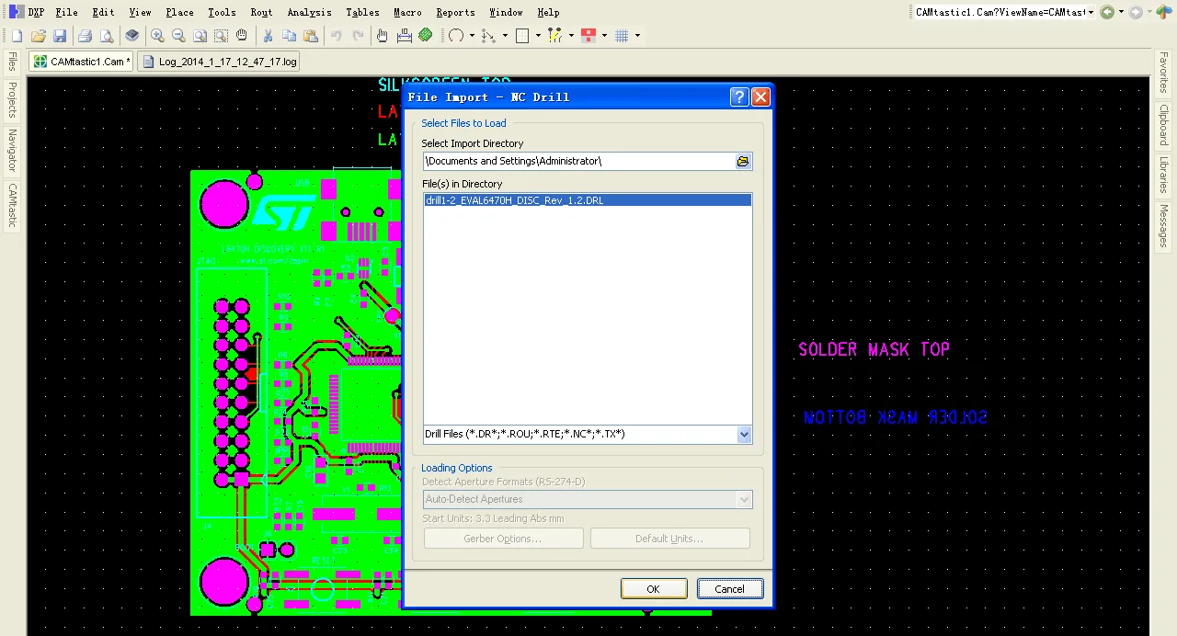Select drill1-2_EVAL6470H_DISC_Rev_1.2.DRL in file list
This screenshot has height=636, width=1177.
click(515, 200)
